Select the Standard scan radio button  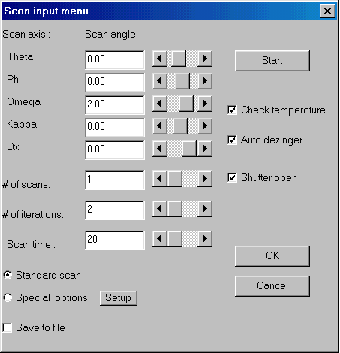click(8, 275)
